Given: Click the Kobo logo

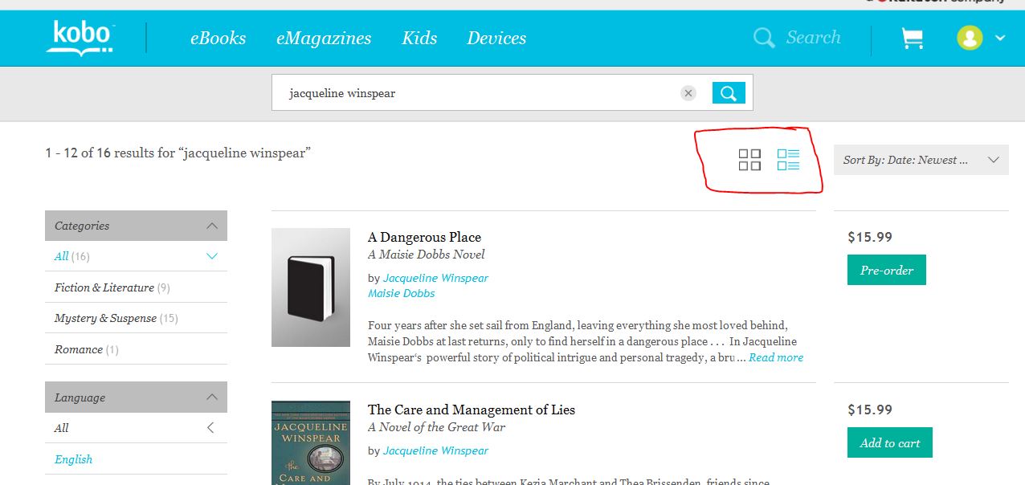Looking at the screenshot, I should coord(80,38).
